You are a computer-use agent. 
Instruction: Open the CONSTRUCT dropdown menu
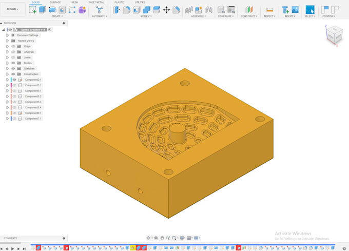(x=249, y=16)
